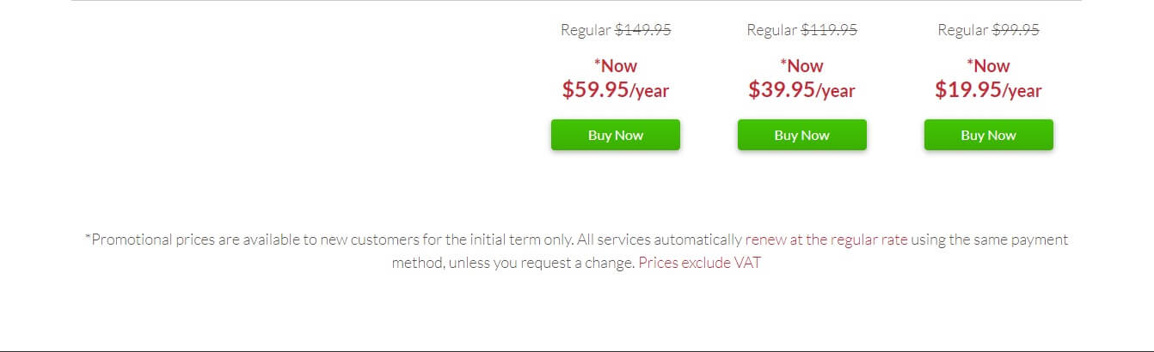Click the $39.95/year promotional price
The height and width of the screenshot is (352, 1154).
[x=802, y=90]
